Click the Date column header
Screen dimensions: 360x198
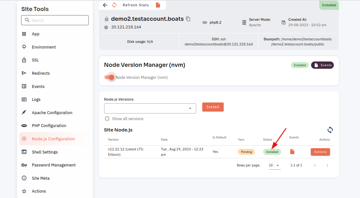164,139
